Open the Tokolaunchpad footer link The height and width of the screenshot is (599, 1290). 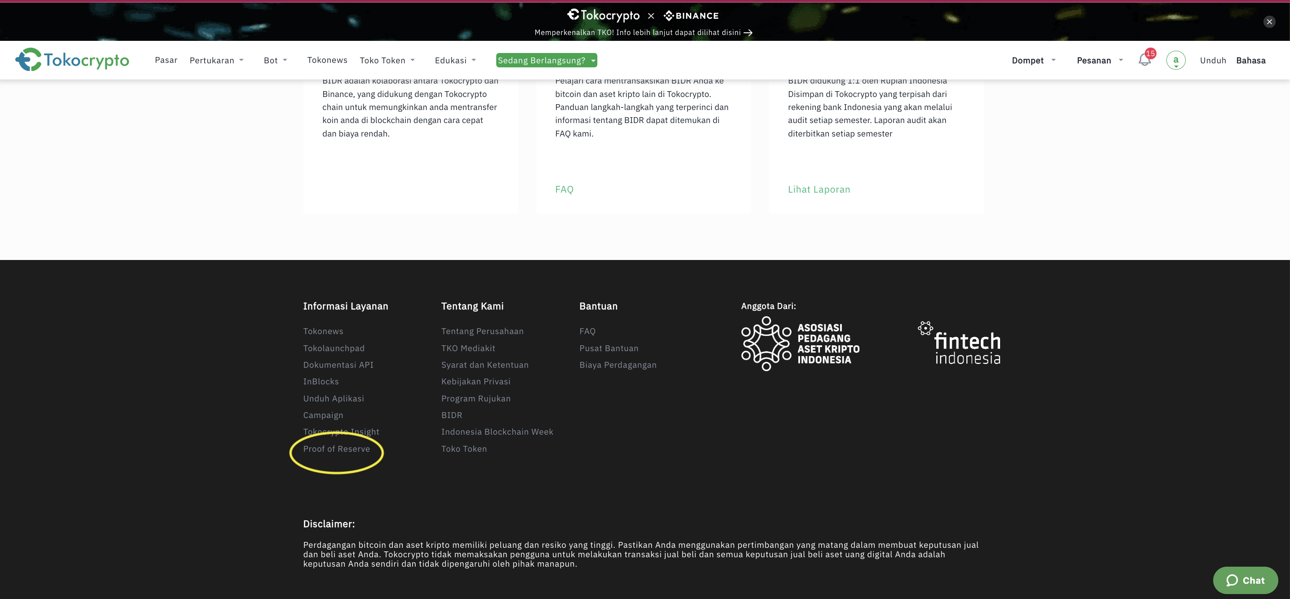pos(334,348)
